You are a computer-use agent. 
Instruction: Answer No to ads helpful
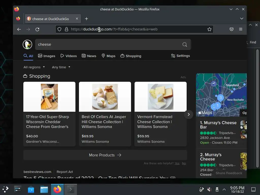tap(184, 163)
